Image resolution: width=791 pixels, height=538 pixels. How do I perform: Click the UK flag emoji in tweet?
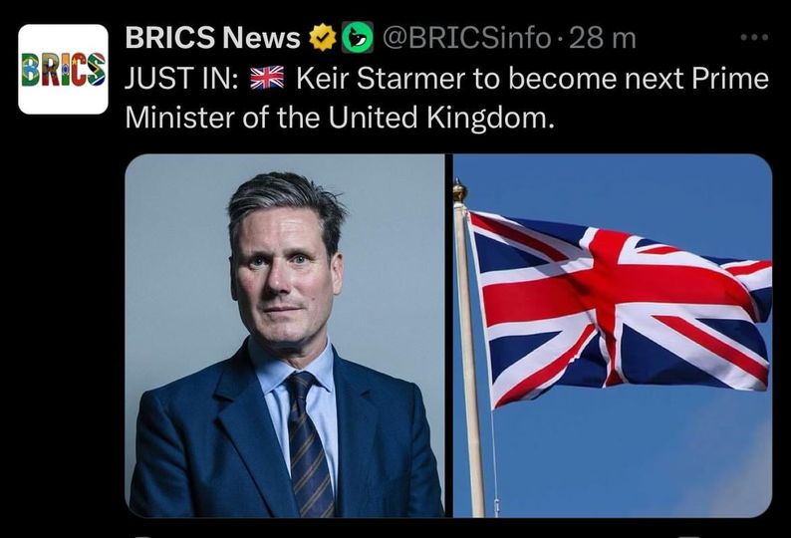(x=267, y=78)
